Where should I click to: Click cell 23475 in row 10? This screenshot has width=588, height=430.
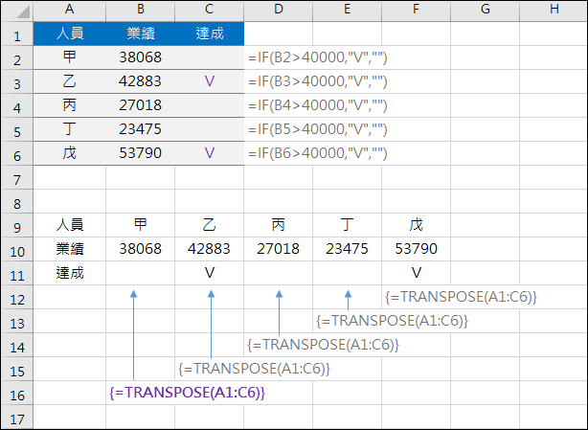(x=348, y=249)
